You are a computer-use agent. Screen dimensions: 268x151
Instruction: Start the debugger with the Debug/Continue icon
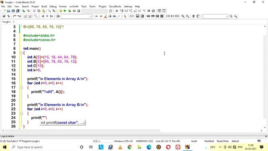(x=117, y=11)
